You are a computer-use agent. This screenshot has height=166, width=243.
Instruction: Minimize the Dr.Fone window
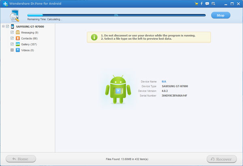[x=226, y=4]
